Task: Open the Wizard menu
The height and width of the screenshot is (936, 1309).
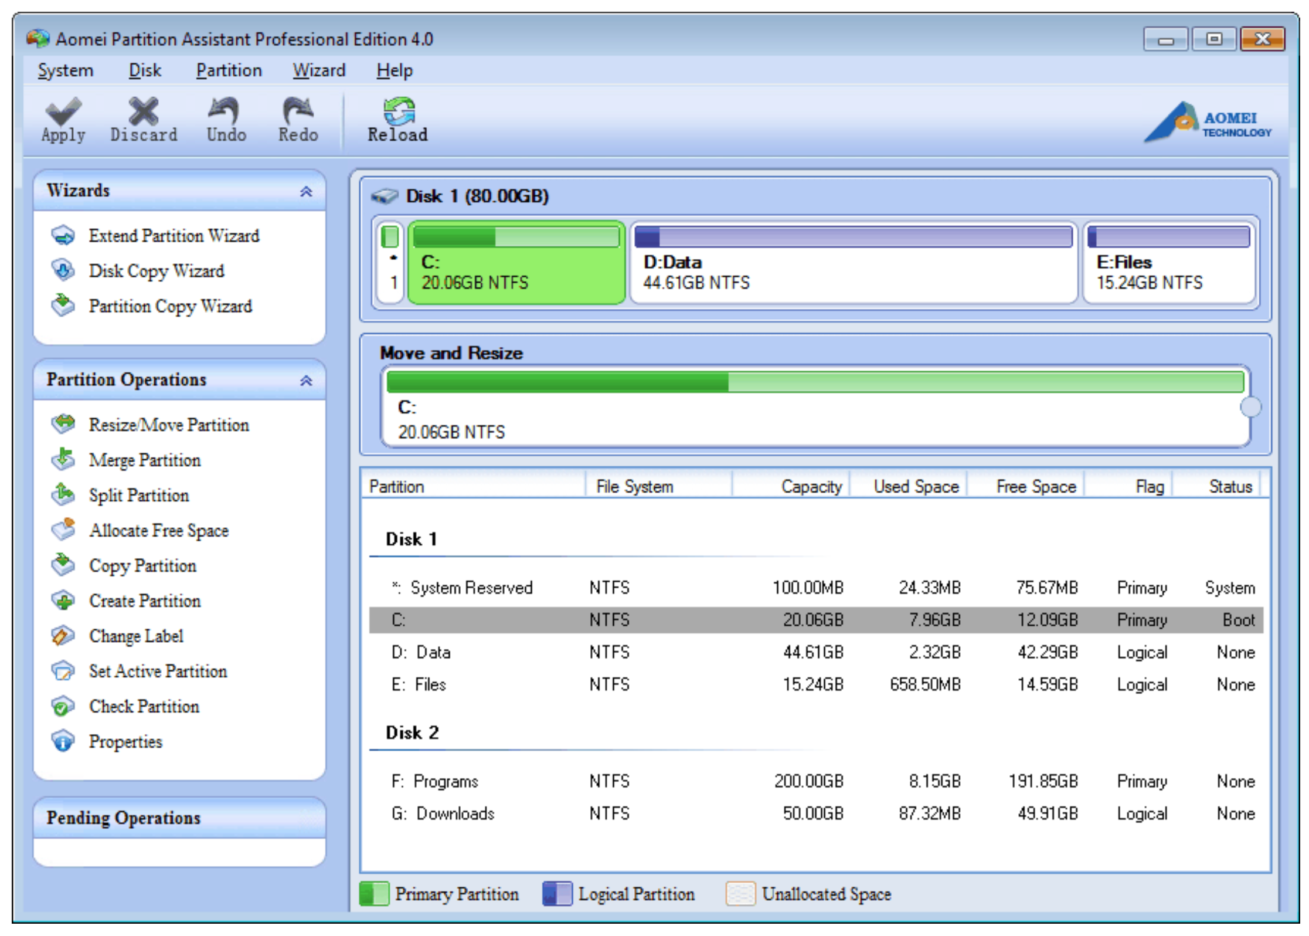Action: tap(319, 70)
